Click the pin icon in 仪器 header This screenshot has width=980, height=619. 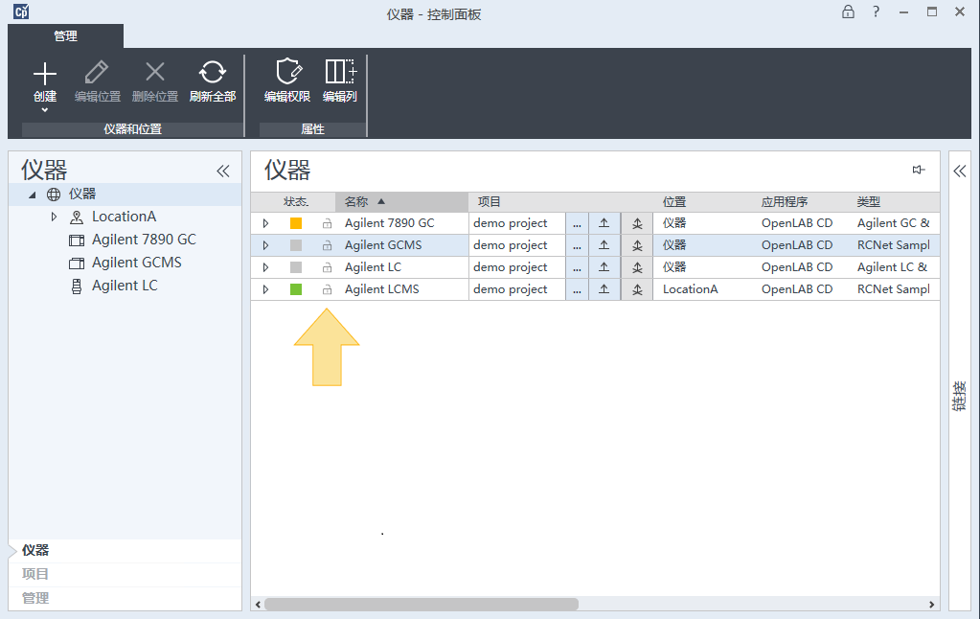tap(918, 170)
